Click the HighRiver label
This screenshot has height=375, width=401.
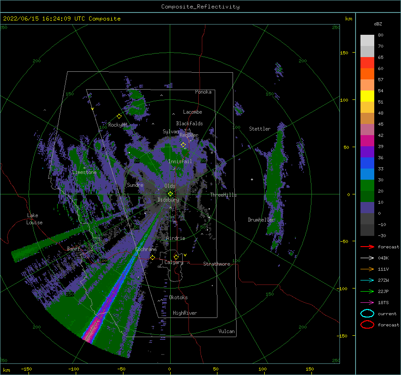(x=184, y=313)
